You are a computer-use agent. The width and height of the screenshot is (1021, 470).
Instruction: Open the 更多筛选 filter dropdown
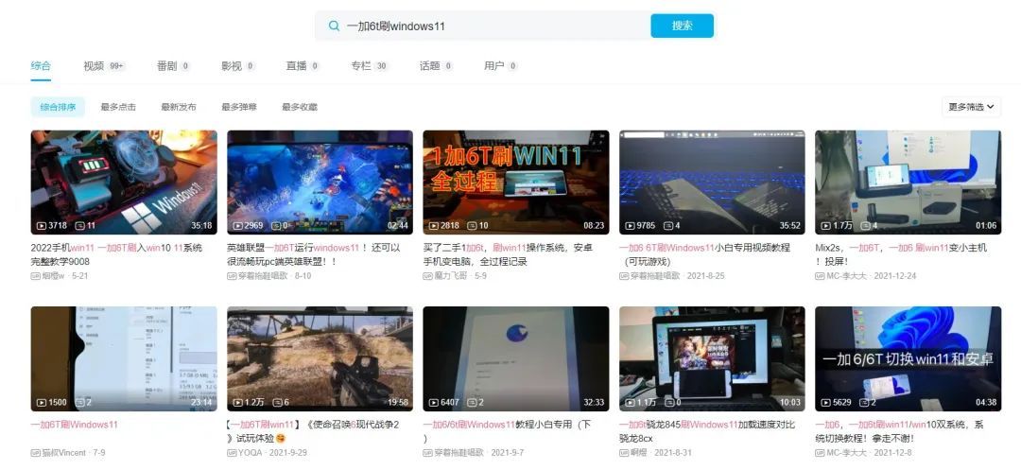[x=971, y=107]
